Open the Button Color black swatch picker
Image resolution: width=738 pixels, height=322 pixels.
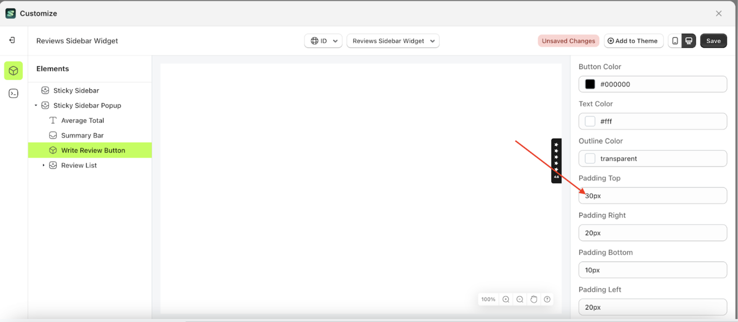590,84
